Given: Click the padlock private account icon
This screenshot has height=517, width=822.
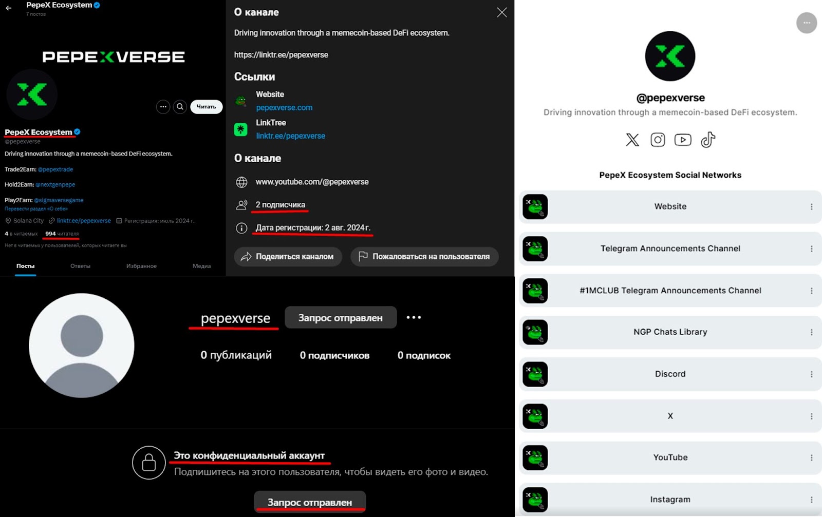Looking at the screenshot, I should [149, 463].
